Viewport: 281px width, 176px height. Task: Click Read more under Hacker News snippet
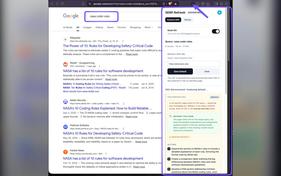pos(139,167)
